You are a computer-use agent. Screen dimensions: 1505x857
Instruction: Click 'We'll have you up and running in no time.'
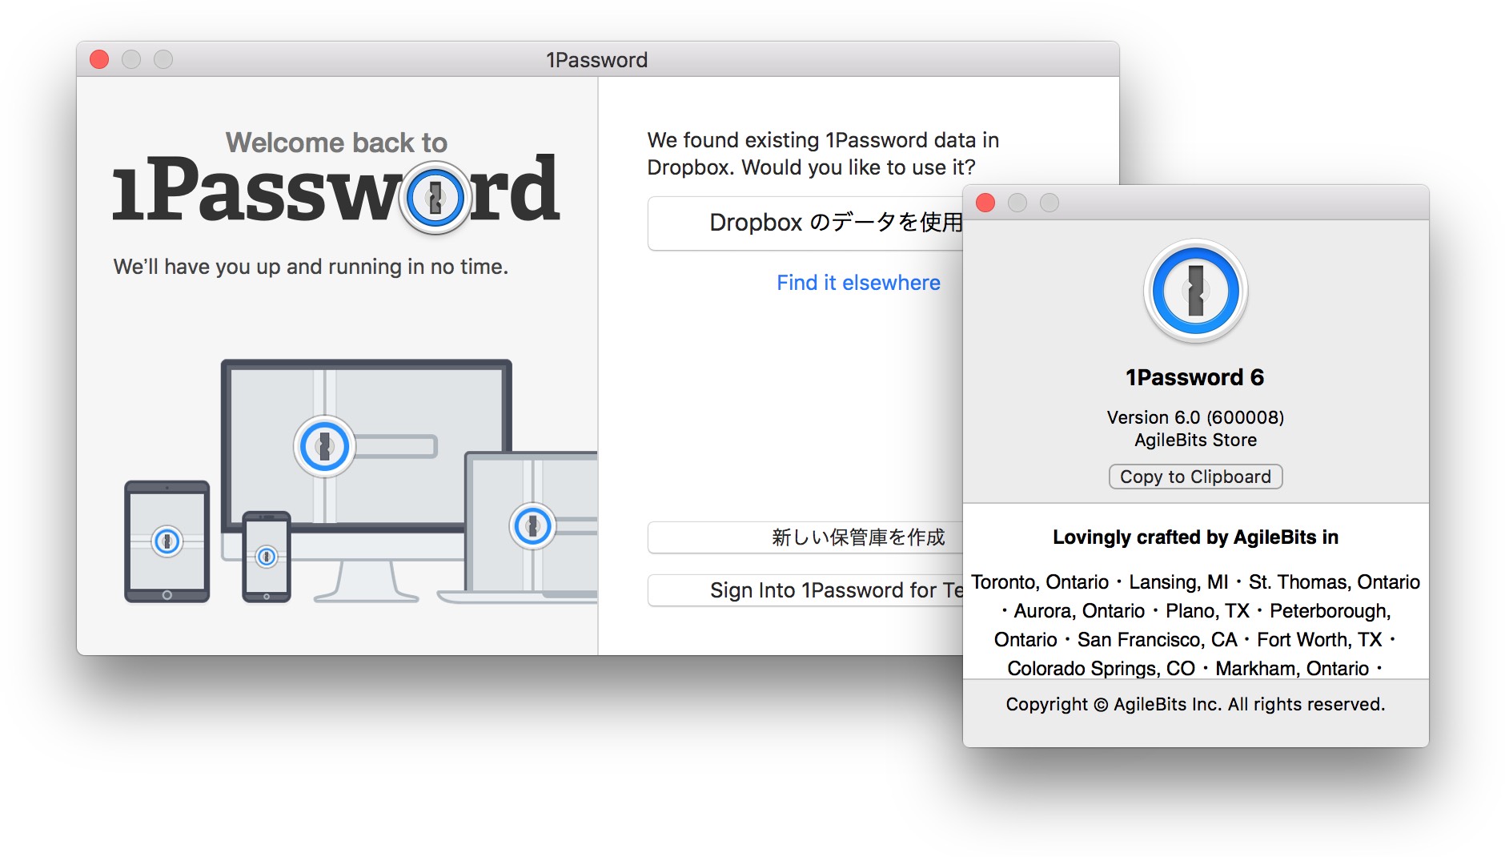[x=311, y=267]
